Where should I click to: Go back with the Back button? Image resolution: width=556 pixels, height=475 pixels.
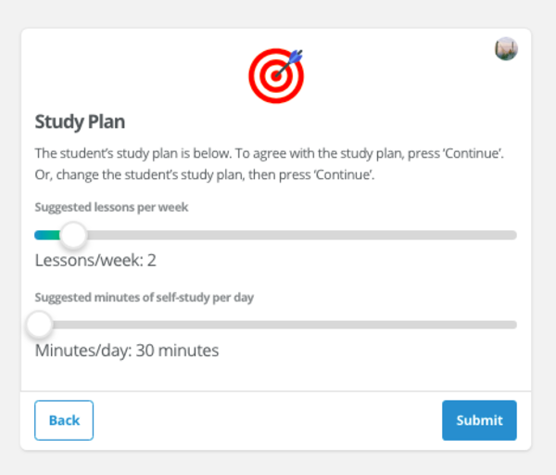(x=64, y=420)
